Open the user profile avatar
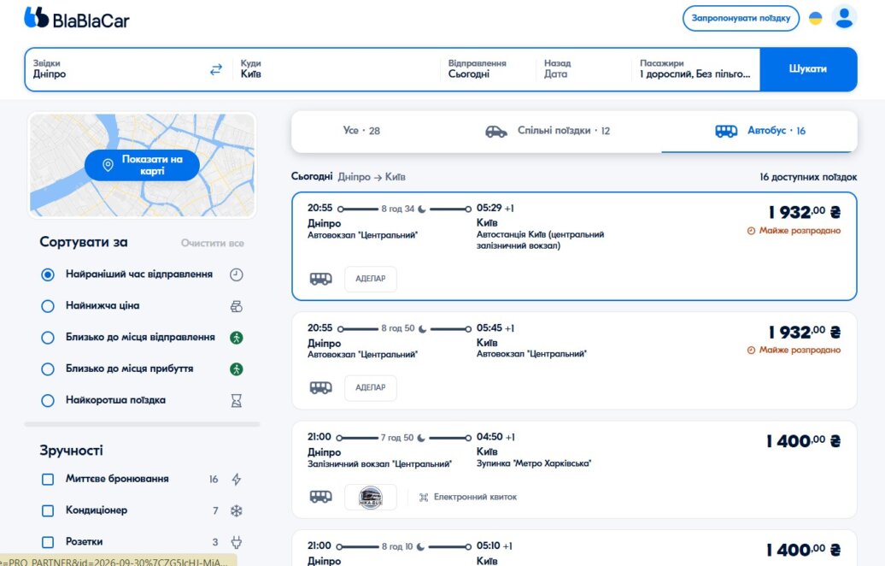885x566 pixels. (x=844, y=17)
